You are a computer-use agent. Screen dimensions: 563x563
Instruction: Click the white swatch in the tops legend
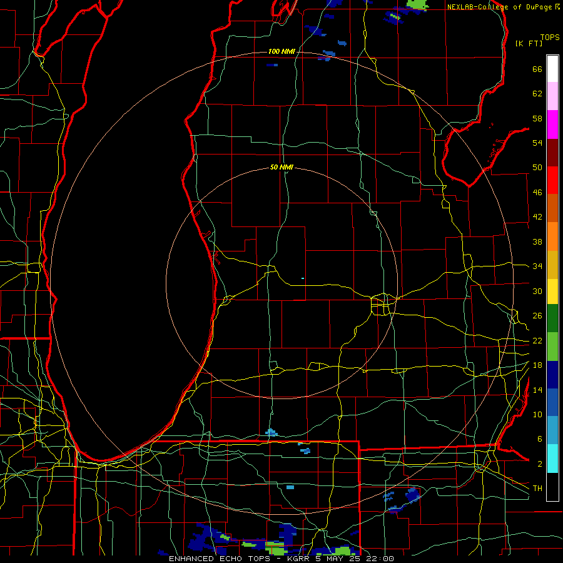[552, 69]
